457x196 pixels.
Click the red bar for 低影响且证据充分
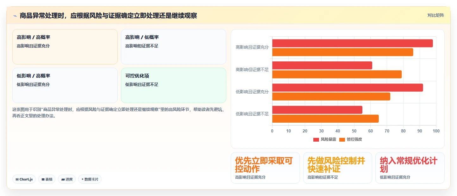coord(347,88)
